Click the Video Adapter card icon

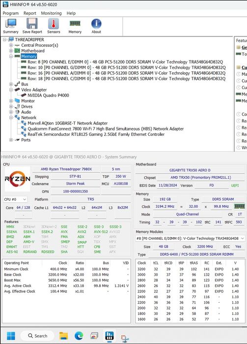[17, 90]
